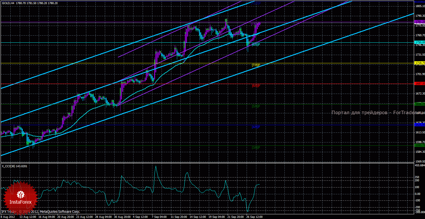Select the [4/8]P Murrey level label

256,127
